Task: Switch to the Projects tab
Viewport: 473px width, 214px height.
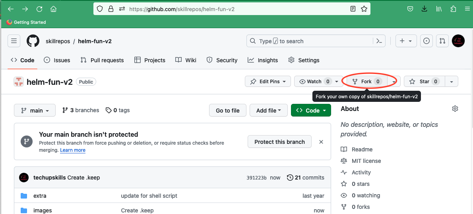Action: coord(149,60)
